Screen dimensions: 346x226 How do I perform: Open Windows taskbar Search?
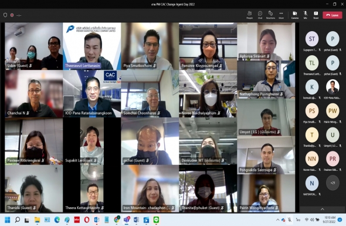(x=17, y=220)
